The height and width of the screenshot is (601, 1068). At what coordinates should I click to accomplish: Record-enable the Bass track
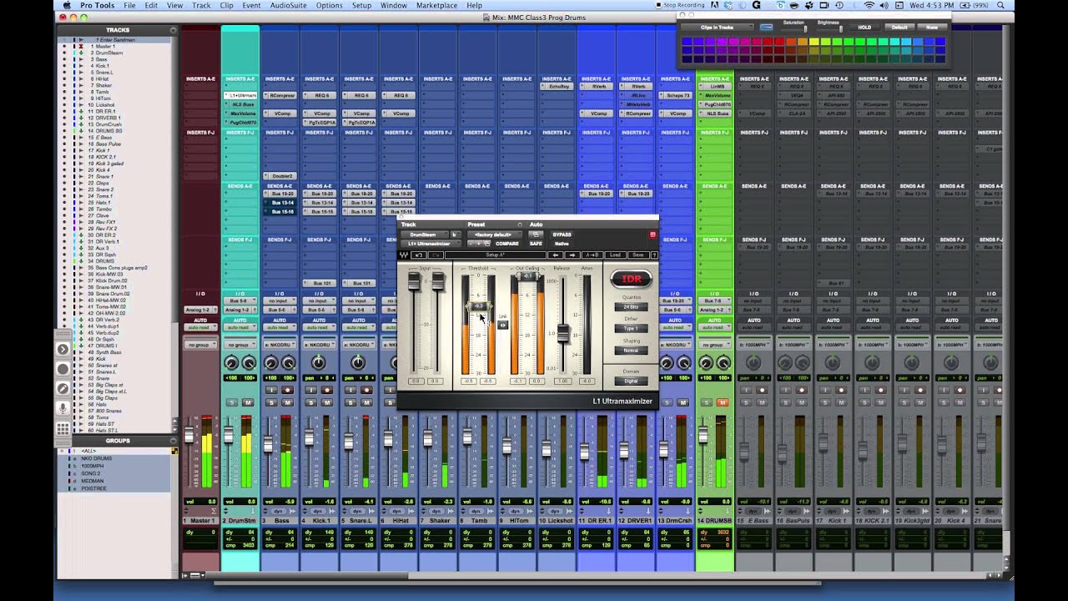288,390
